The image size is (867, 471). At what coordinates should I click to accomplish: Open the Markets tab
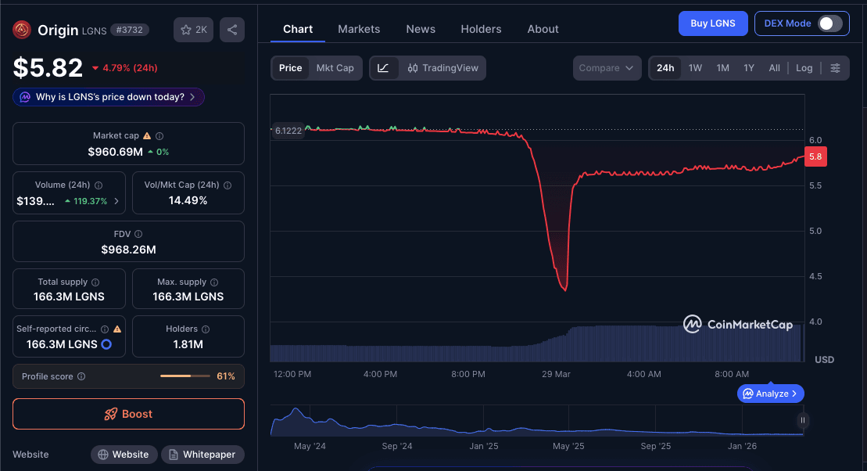pos(359,29)
